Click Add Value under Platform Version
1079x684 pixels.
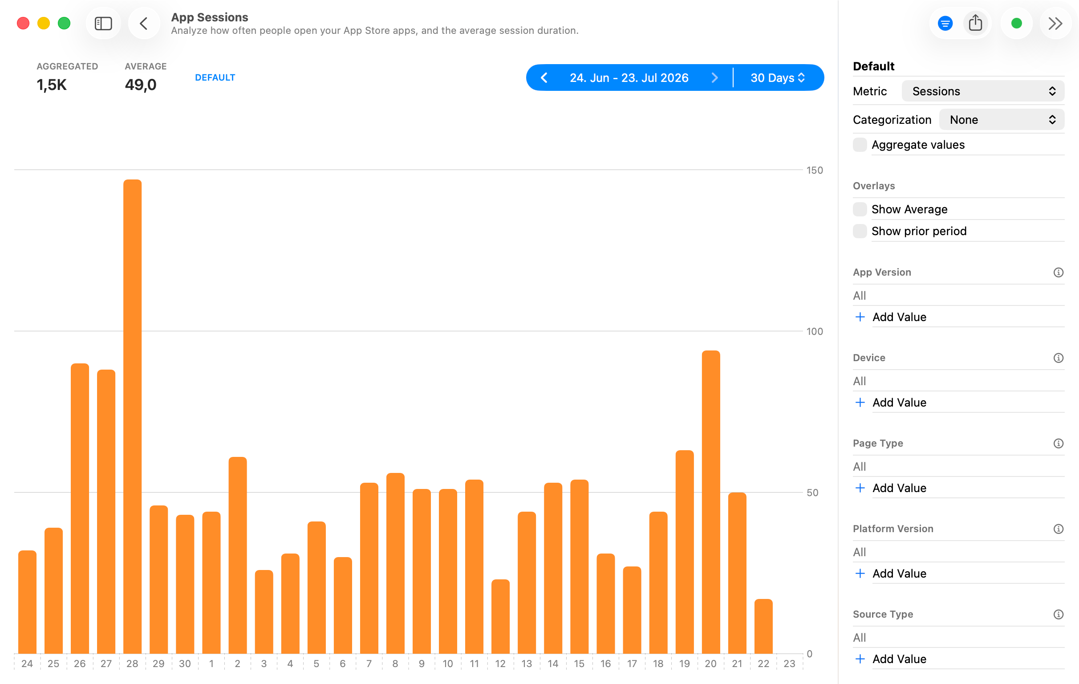tap(899, 573)
